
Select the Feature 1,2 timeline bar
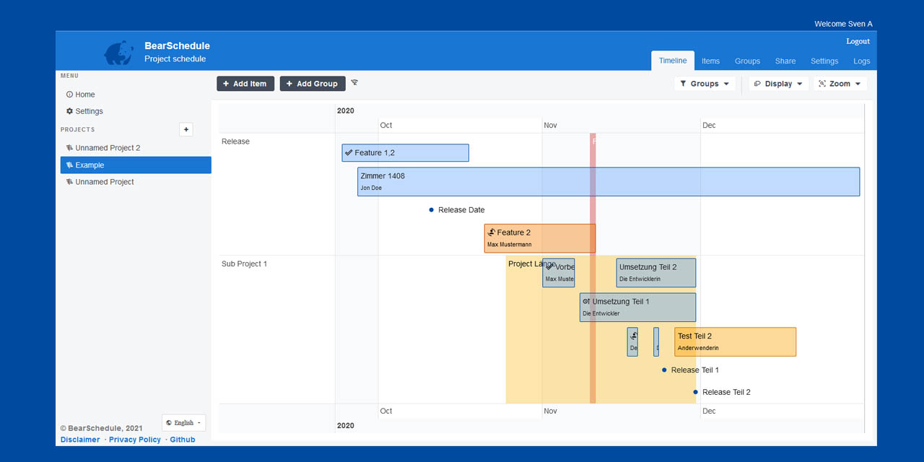(406, 153)
